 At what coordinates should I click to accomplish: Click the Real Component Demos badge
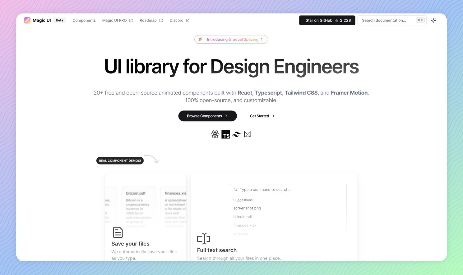120,161
